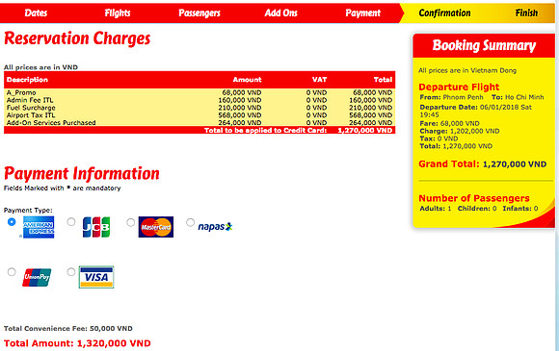Click the Amount column header
The height and width of the screenshot is (351, 559).
click(247, 80)
